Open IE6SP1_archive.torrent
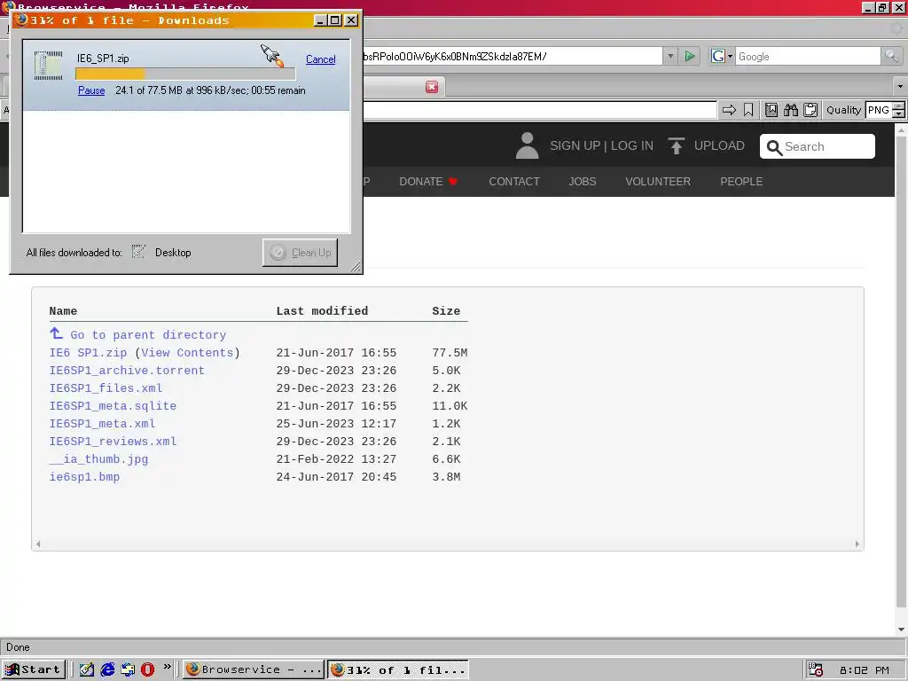 tap(127, 371)
